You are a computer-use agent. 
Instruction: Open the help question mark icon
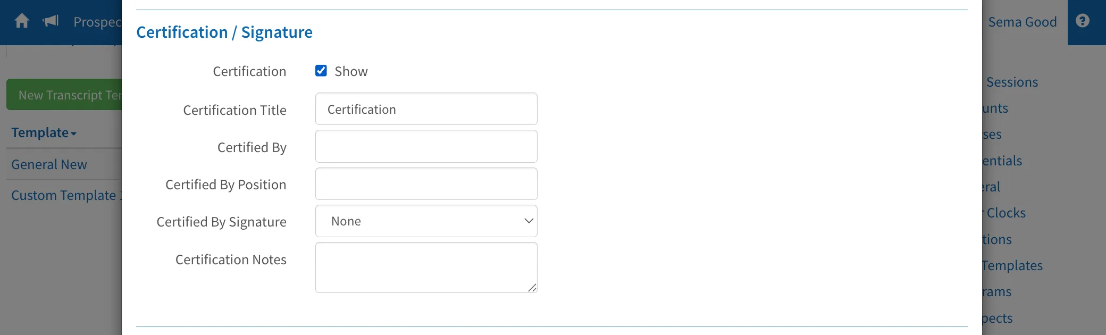pos(1083,21)
